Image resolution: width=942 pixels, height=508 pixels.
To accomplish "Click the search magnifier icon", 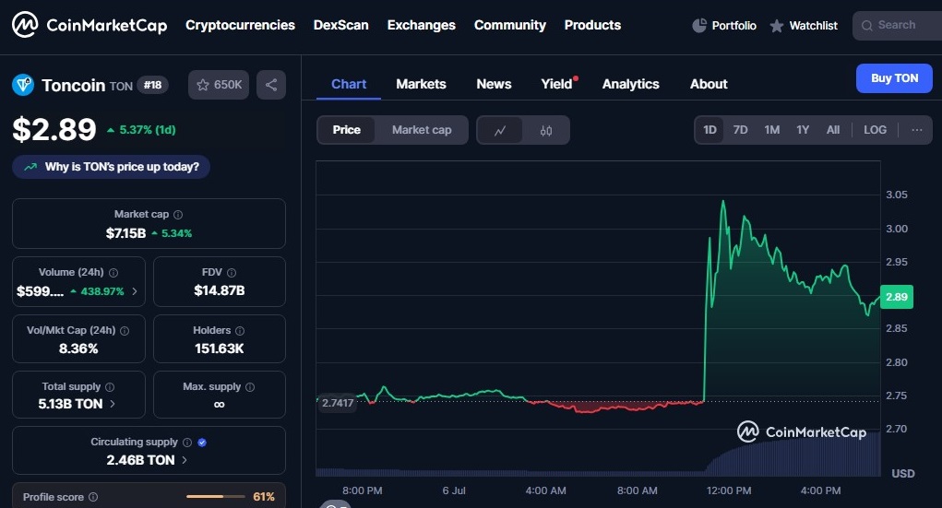I will click(x=867, y=25).
